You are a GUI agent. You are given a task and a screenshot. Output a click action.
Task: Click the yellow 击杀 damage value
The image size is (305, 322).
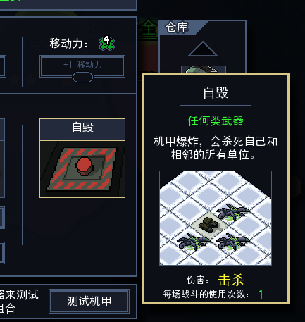tap(231, 280)
